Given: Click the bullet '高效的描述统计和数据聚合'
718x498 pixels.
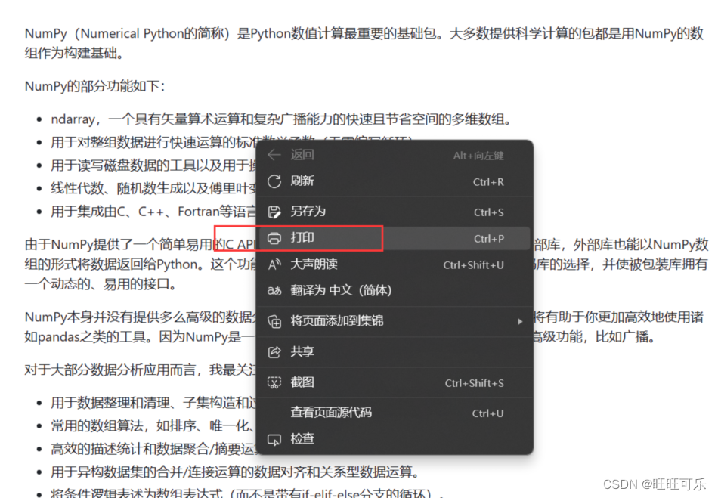Looking at the screenshot, I should coord(153,449).
